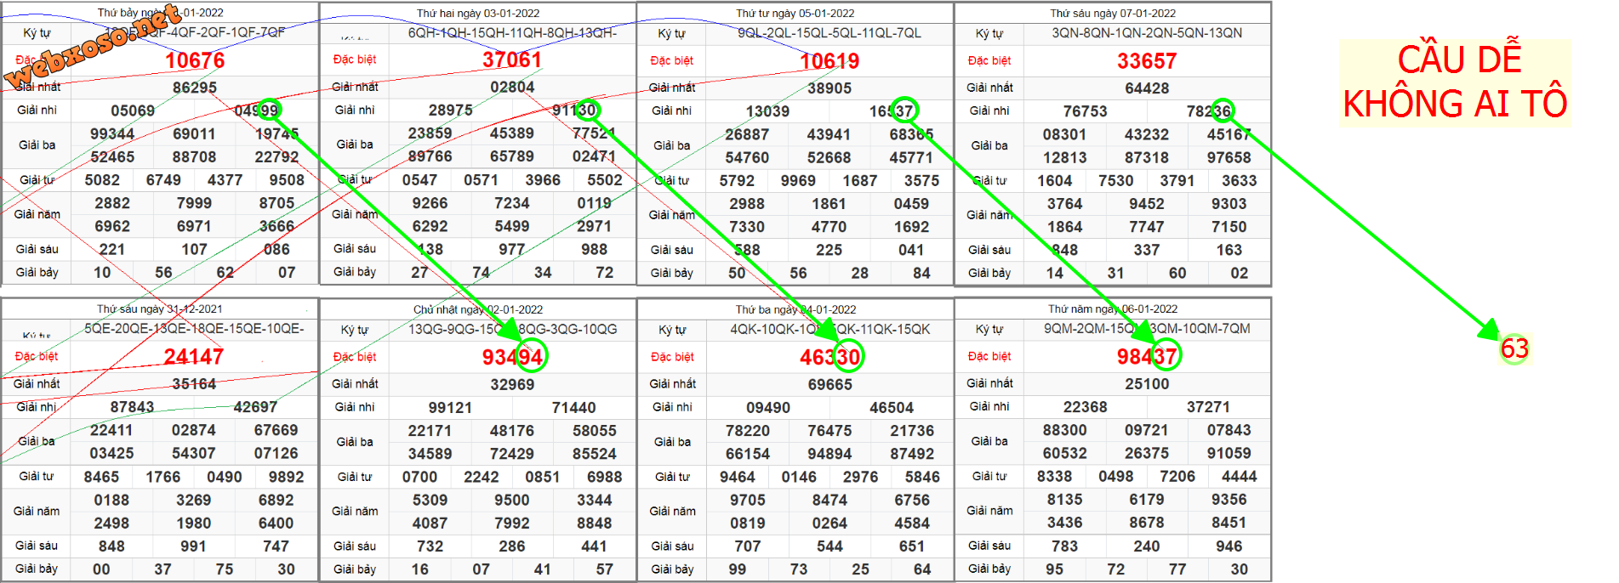The image size is (1619, 583).
Task: Click Giải nhất number 25100
Action: point(1147,384)
